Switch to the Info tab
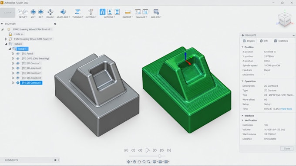Image resolution: width=296 pixels, height=166 pixels. pos(264,41)
